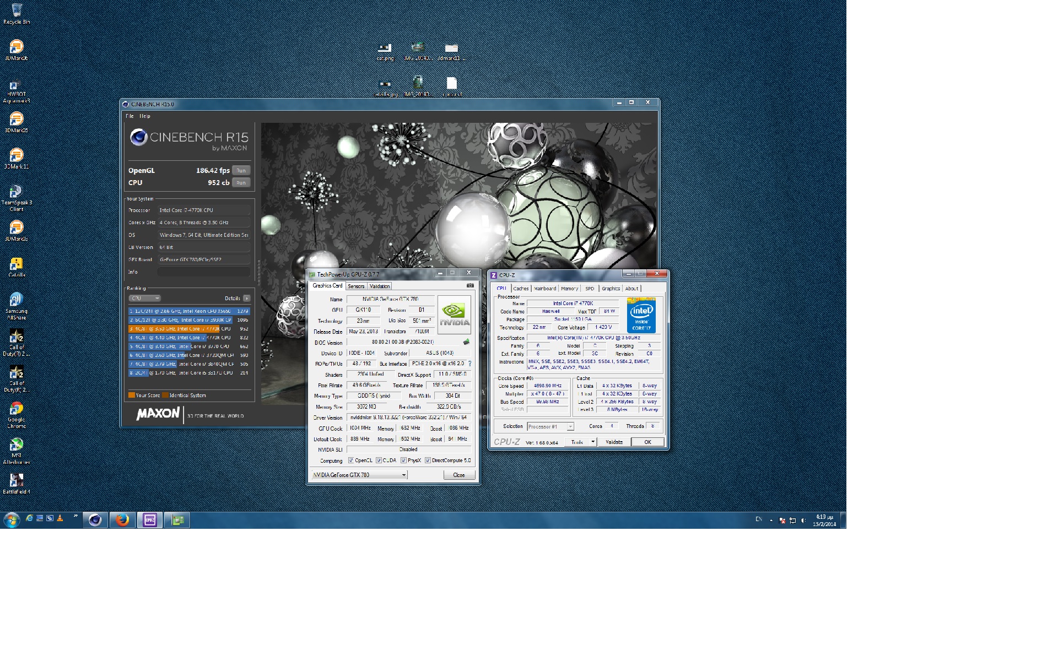Click the Intel Core i7 logo in CPU-Z
Image resolution: width=1058 pixels, height=661 pixels.
641,315
